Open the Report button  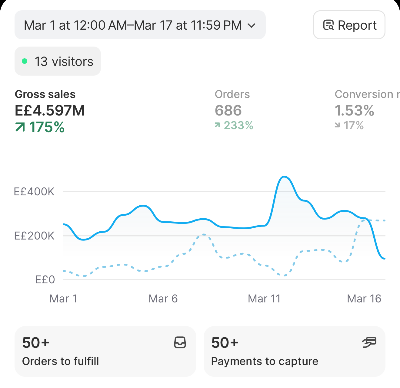[349, 25]
